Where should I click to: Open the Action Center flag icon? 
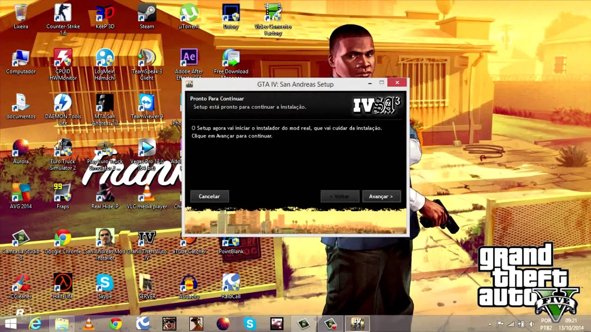(x=501, y=324)
